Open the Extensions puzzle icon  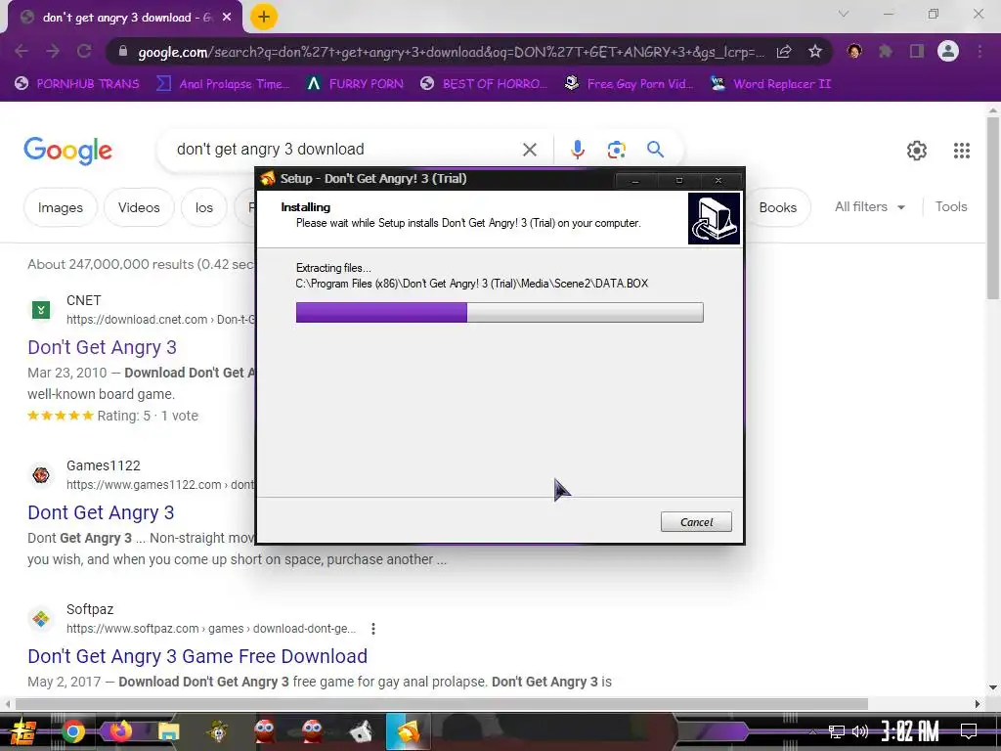pyautogui.click(x=886, y=51)
